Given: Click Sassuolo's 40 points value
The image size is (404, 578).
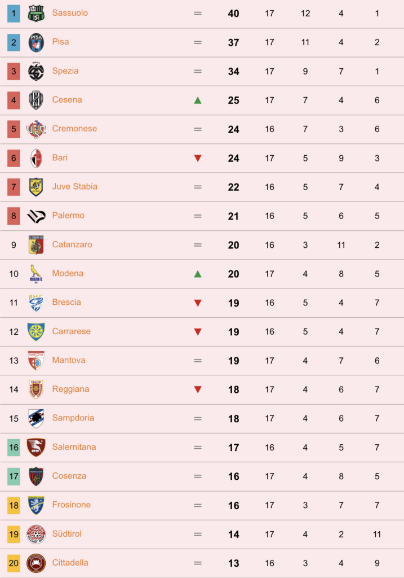Looking at the screenshot, I should click(233, 14).
